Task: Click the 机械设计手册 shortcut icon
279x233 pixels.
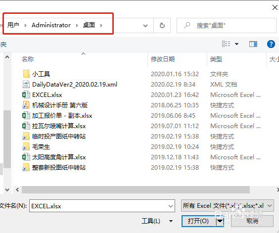Action: (x=26, y=105)
